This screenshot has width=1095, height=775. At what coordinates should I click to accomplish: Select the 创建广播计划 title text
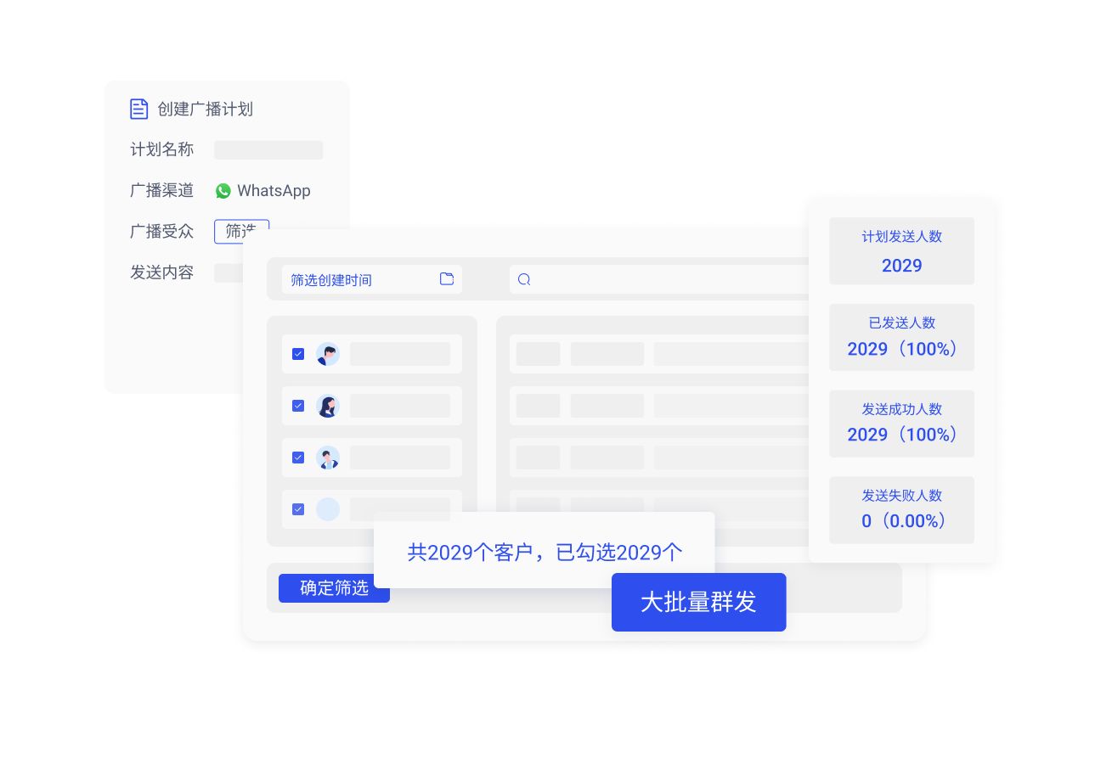click(x=205, y=109)
